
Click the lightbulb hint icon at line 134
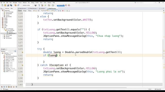[x=22, y=65]
